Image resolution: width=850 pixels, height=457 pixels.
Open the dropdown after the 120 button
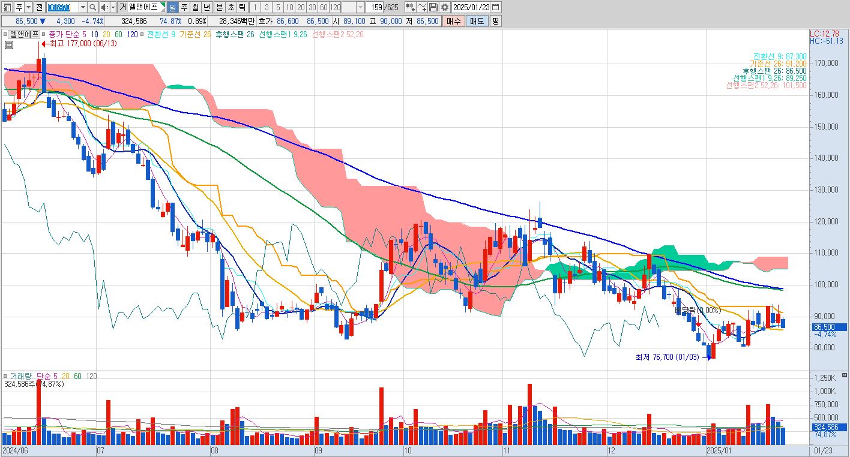coord(360,7)
